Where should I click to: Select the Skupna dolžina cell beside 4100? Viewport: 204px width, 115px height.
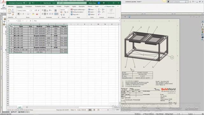tap(40, 36)
